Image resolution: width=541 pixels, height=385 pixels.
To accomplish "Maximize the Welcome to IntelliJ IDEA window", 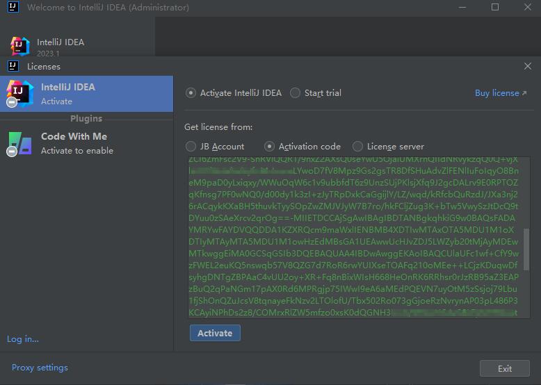I will click(x=495, y=7).
